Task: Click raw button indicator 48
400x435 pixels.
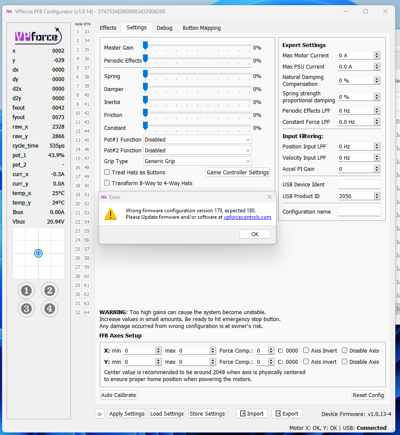Action: [x=87, y=167]
